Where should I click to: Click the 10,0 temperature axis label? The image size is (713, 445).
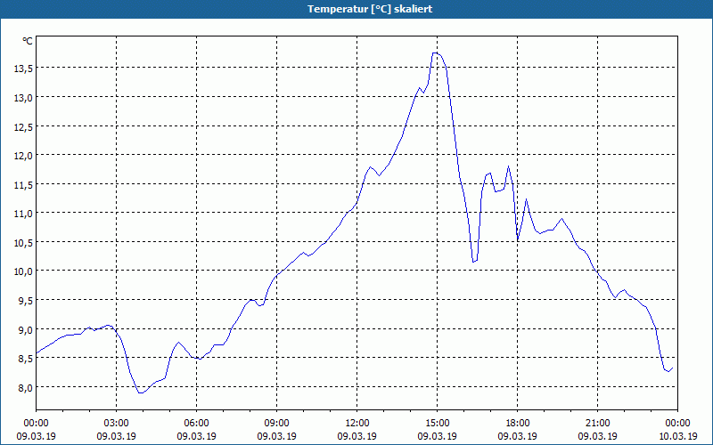(23, 271)
